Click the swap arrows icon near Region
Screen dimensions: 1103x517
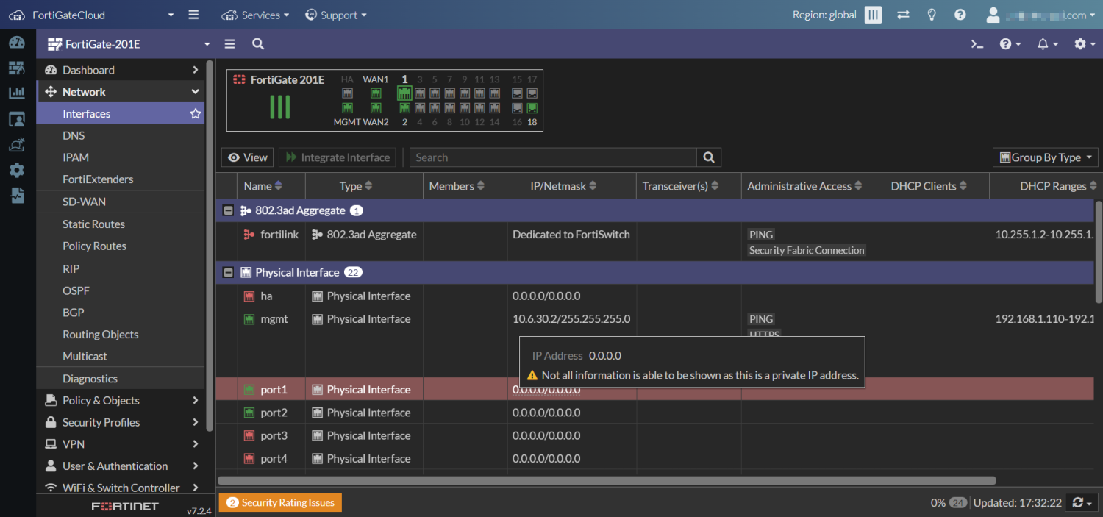[x=903, y=15]
